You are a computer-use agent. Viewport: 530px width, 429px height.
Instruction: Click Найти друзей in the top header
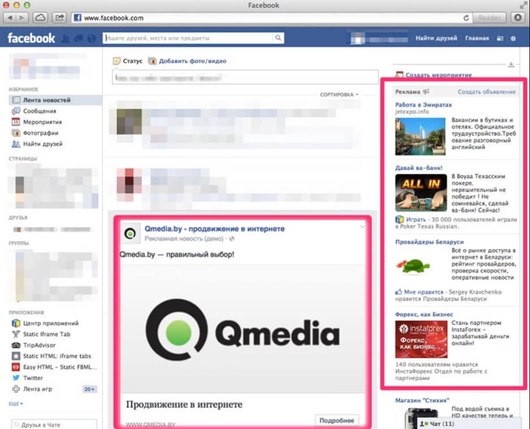[x=436, y=38]
